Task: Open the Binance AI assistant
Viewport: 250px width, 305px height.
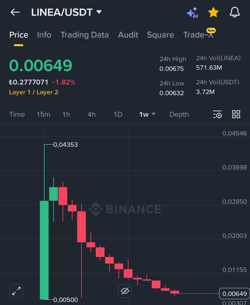Action: [x=192, y=12]
